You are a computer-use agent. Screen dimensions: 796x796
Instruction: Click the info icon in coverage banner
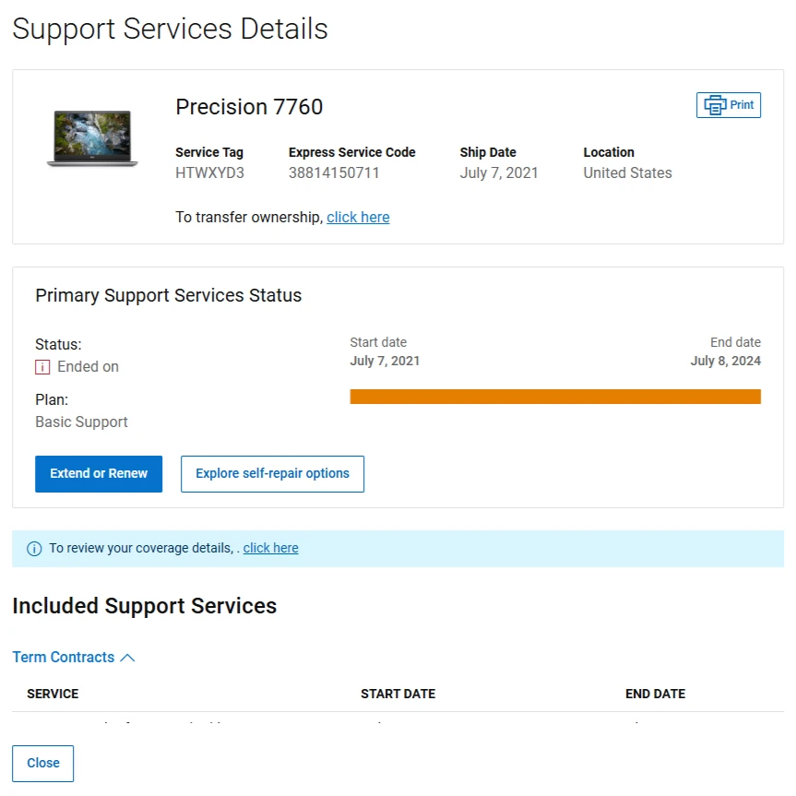tap(34, 549)
